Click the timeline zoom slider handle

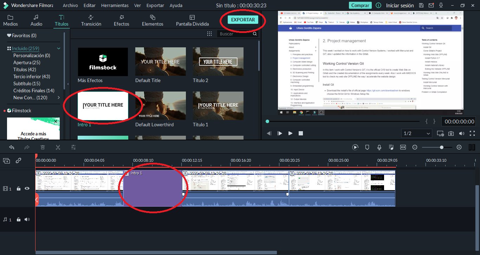(441, 147)
